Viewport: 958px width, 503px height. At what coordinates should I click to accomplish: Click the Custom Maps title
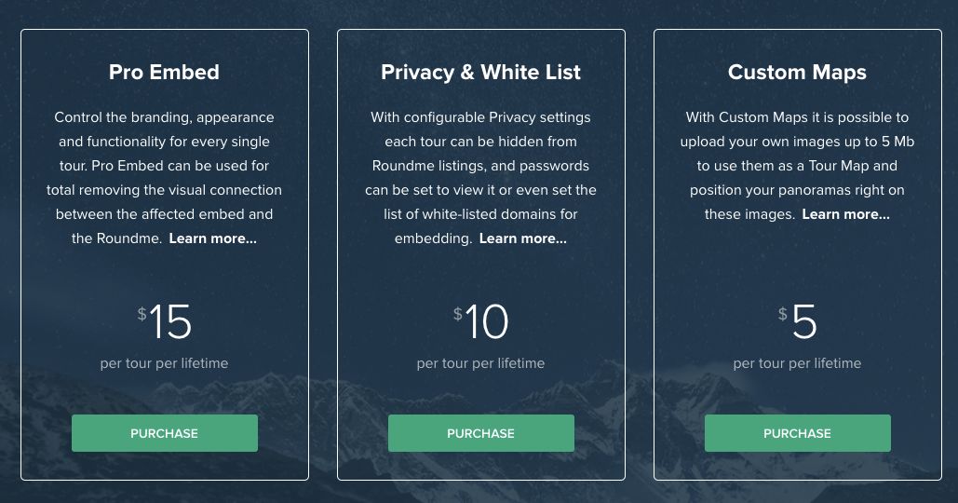pos(797,72)
